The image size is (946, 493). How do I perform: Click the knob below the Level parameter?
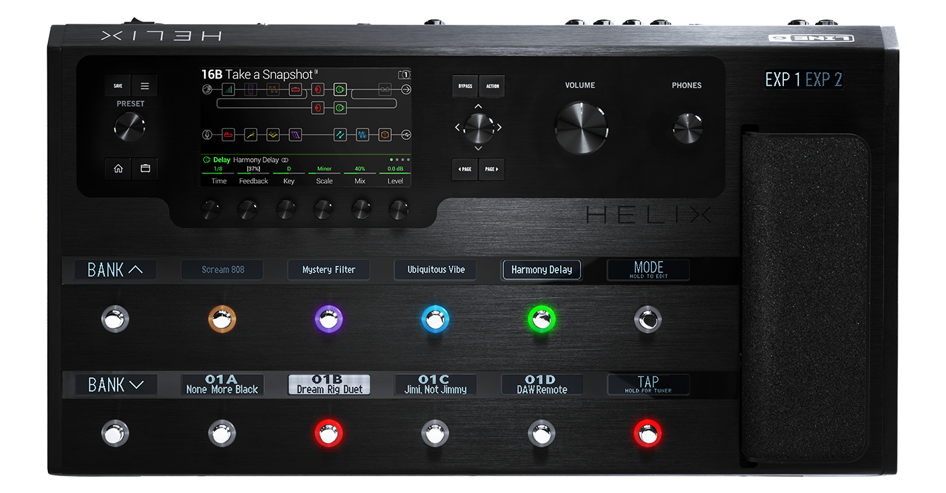tap(398, 209)
